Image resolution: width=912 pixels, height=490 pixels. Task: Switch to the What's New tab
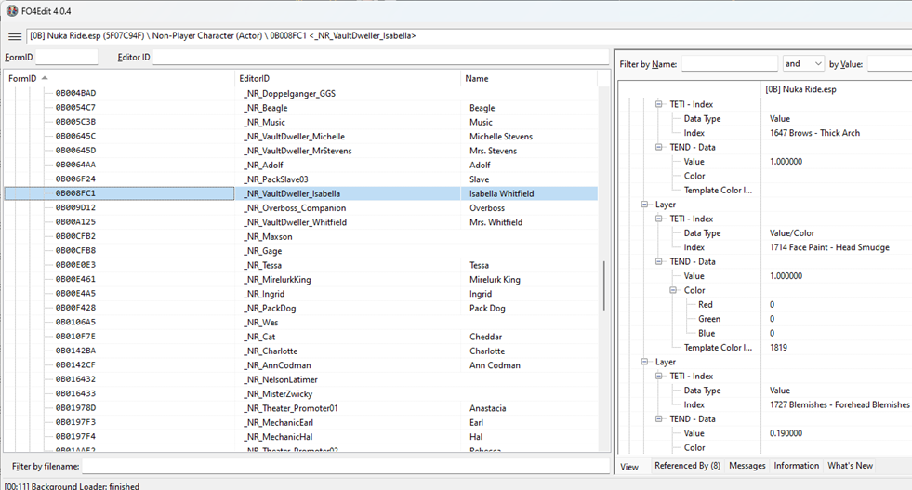pyautogui.click(x=850, y=466)
